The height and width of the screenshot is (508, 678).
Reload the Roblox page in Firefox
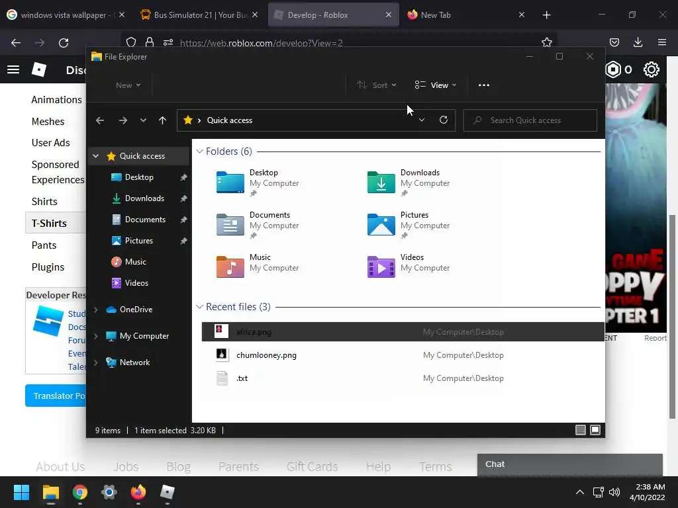click(x=64, y=43)
